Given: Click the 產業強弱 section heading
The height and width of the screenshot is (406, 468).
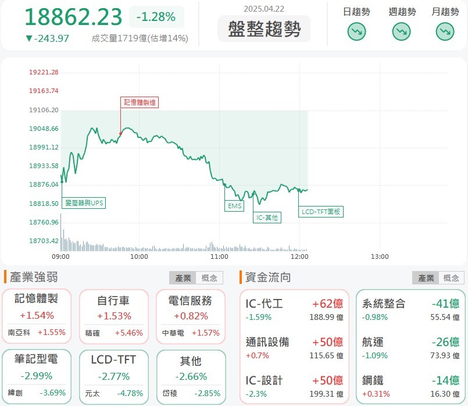Looking at the screenshot, I should pyautogui.click(x=34, y=277).
